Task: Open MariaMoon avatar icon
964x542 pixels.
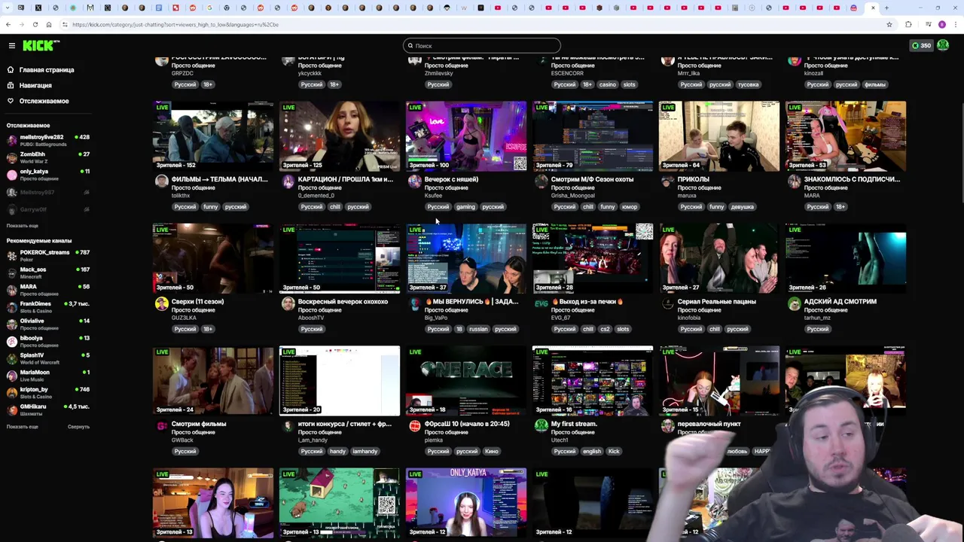Action: pos(11,376)
